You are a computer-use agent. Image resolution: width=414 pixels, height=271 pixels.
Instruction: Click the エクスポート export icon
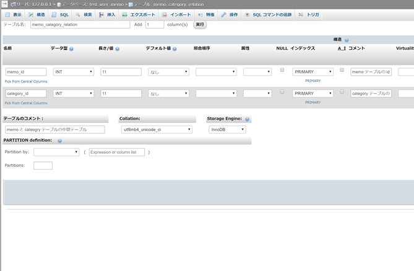pyautogui.click(x=124, y=15)
